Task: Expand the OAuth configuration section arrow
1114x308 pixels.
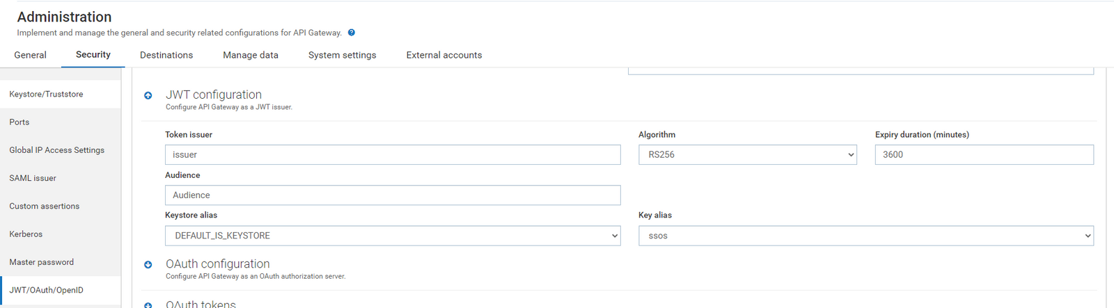Action: (148, 265)
